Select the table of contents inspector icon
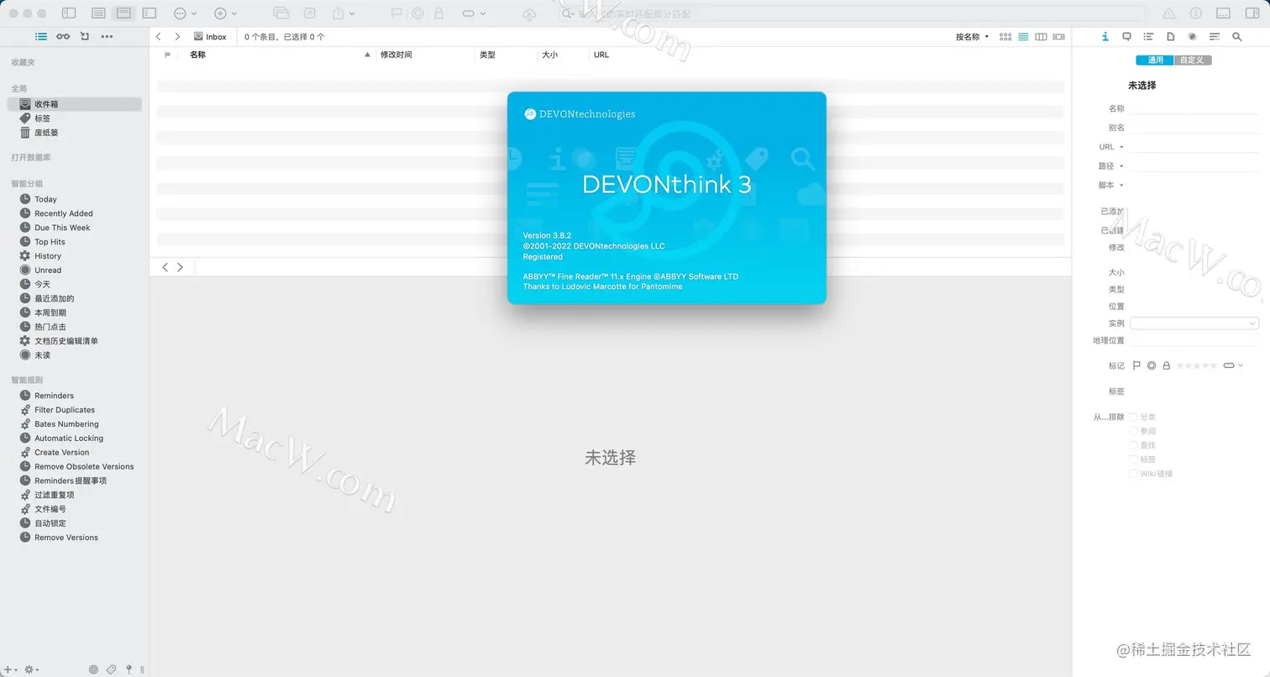 point(1148,36)
